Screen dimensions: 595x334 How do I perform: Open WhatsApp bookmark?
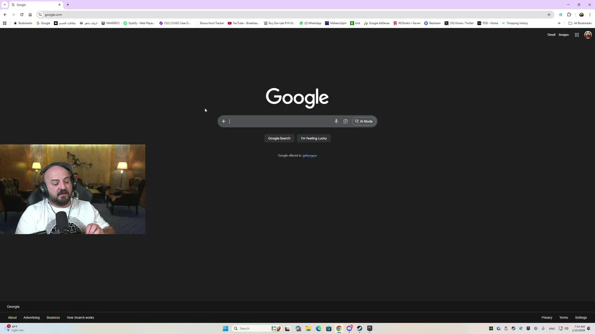click(311, 23)
